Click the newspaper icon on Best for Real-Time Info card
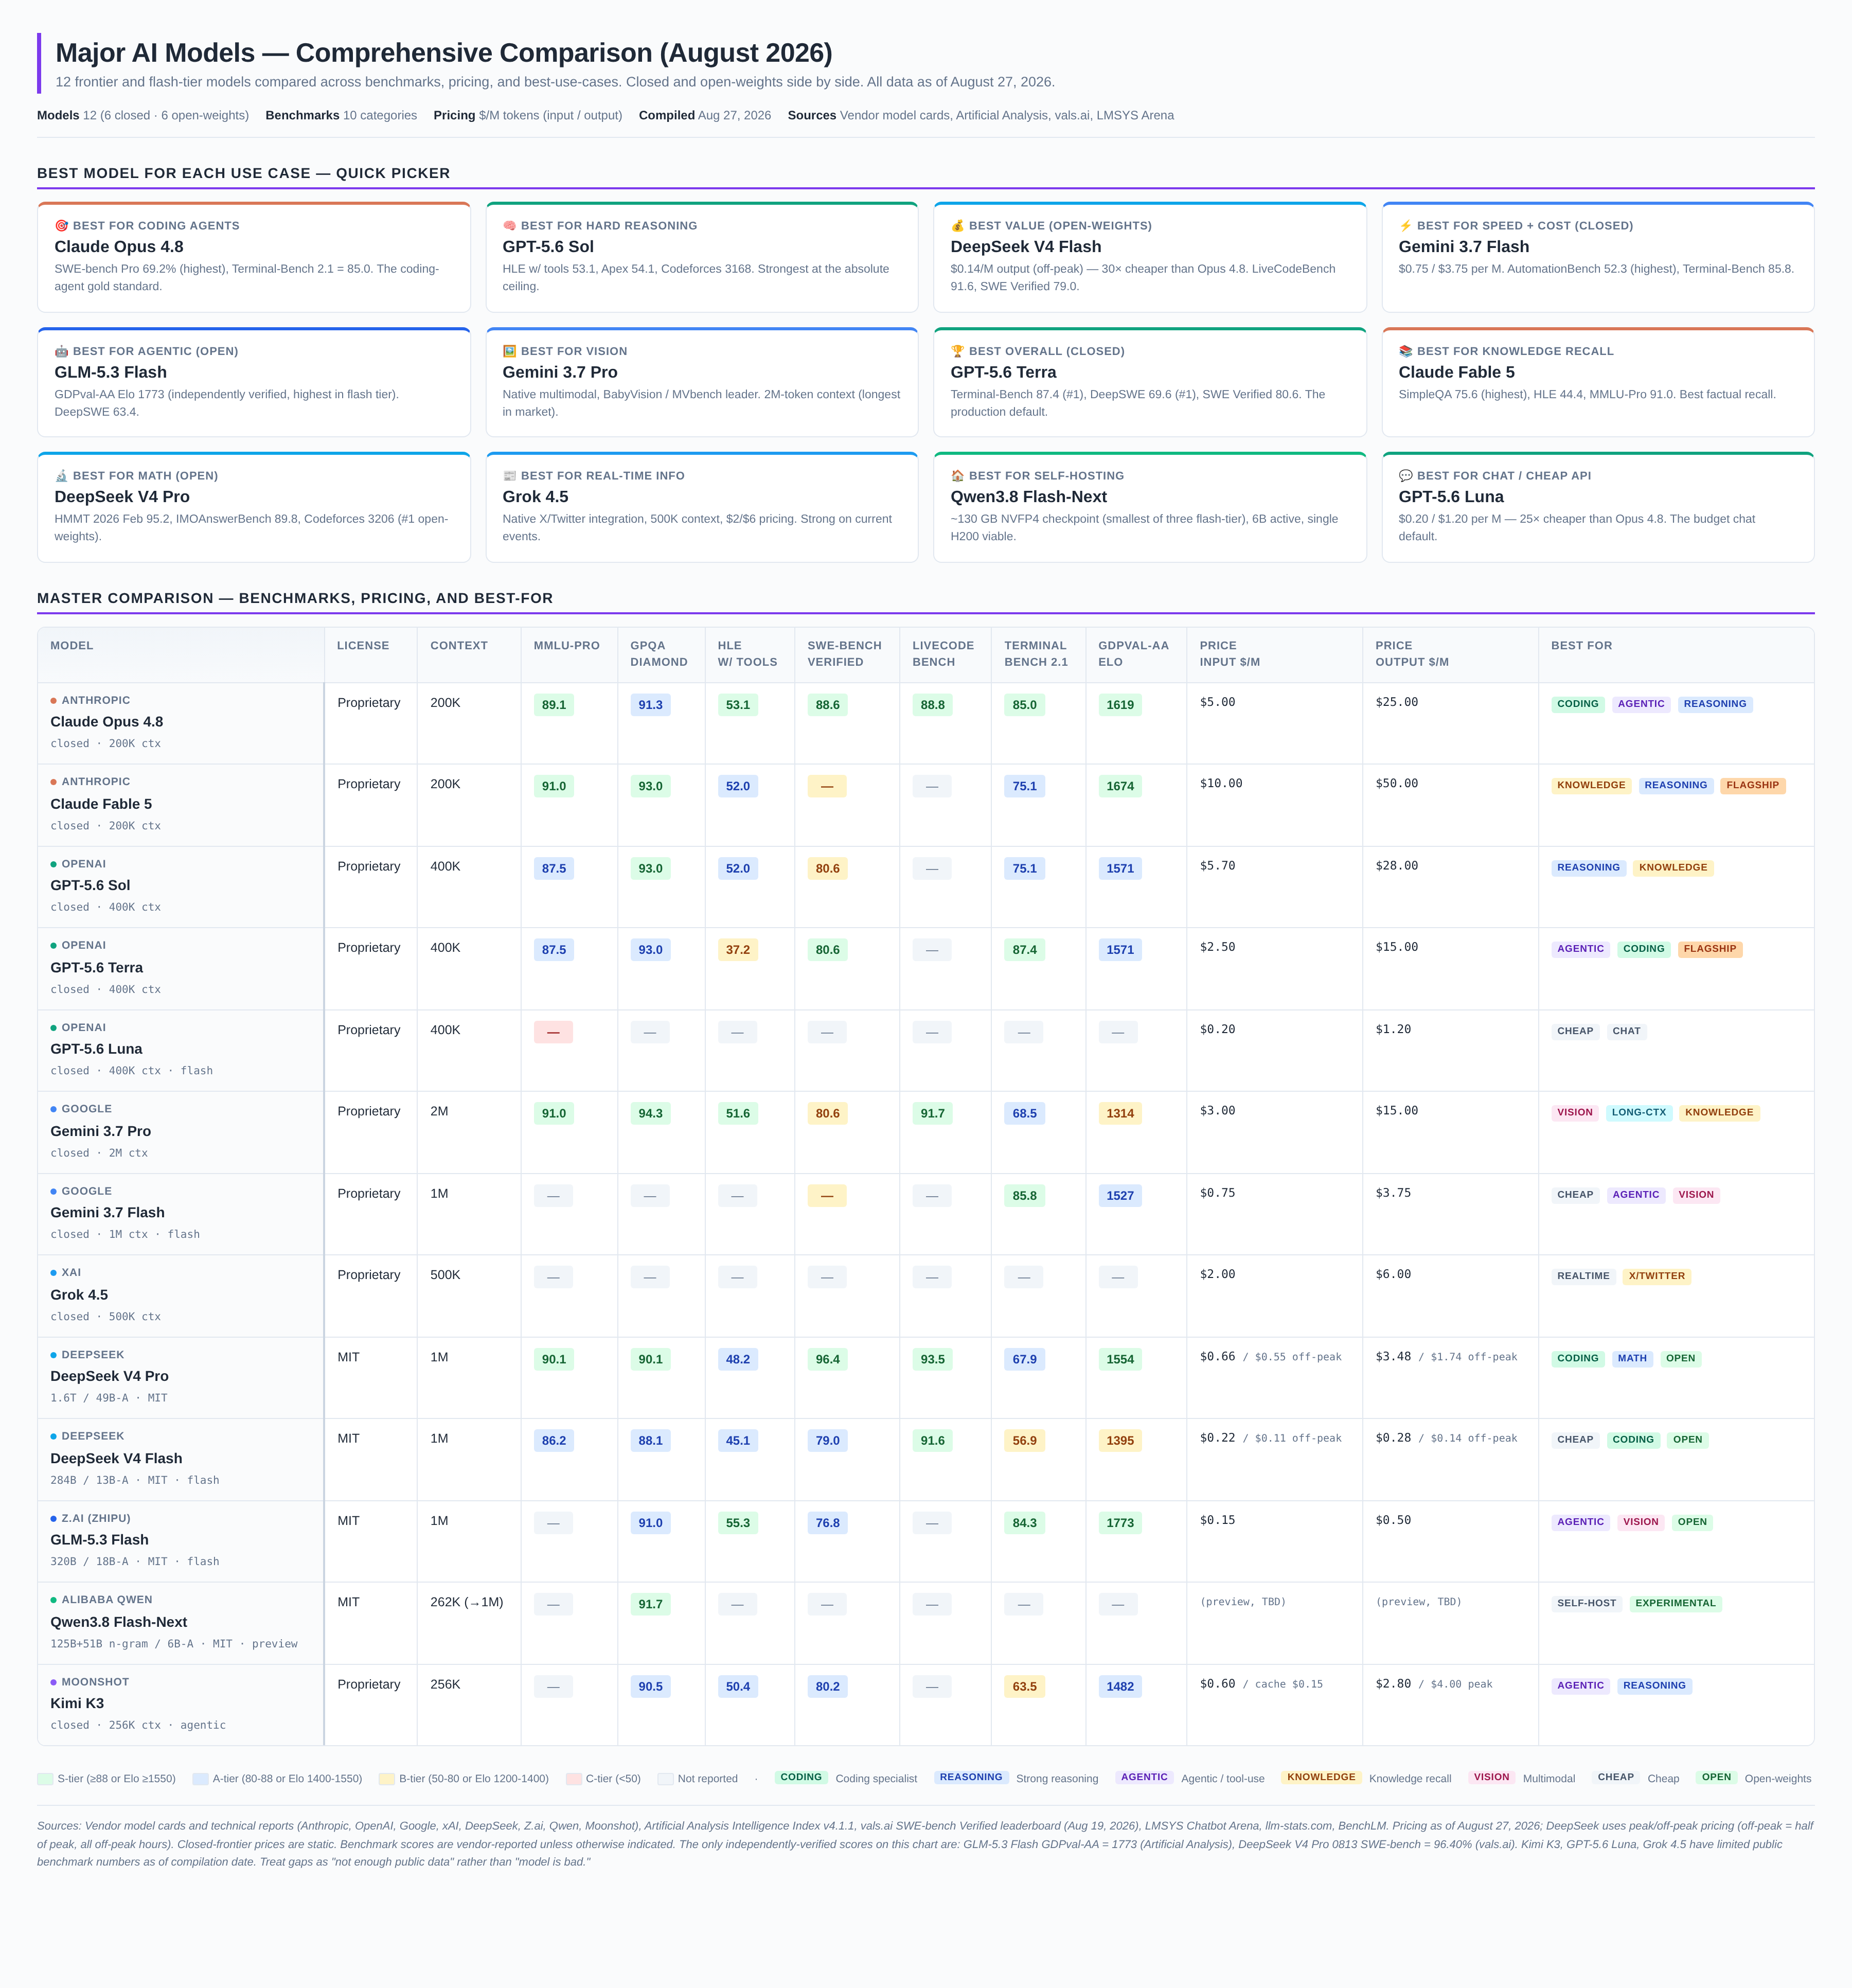 (x=509, y=476)
